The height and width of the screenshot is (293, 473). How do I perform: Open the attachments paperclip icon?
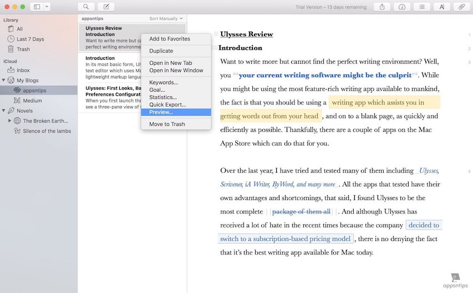(461, 7)
